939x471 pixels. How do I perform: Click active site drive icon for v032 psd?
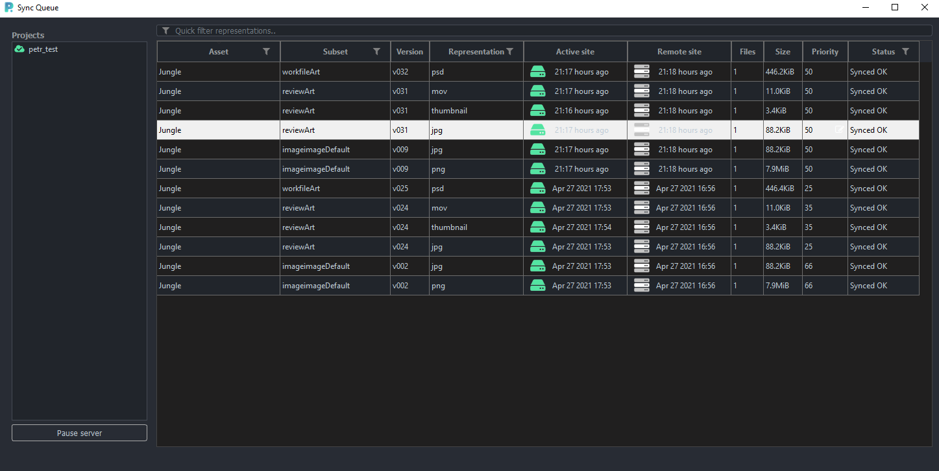(x=538, y=72)
